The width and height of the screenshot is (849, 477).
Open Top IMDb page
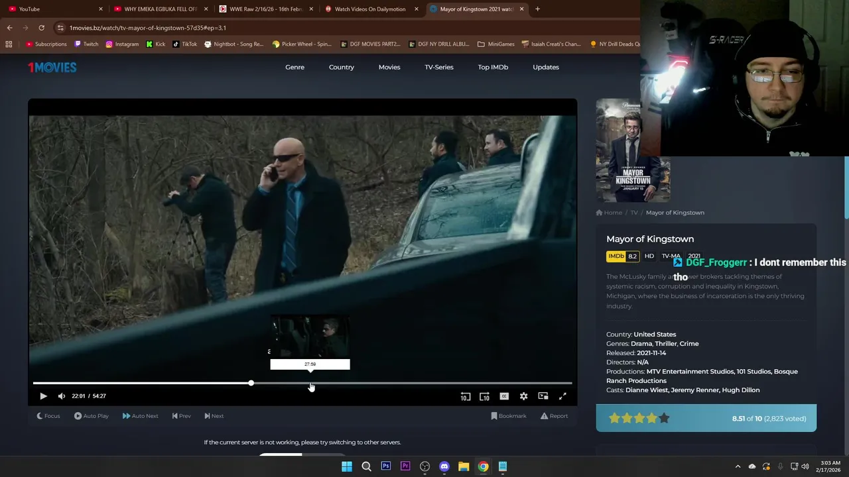point(493,67)
